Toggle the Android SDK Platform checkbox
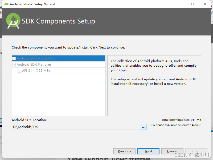Image resolution: width=213 pixels, height=160 pixels. (14, 65)
